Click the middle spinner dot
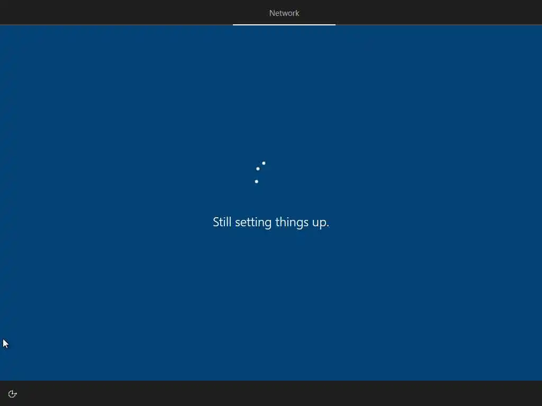The image size is (542, 406). coord(258,169)
